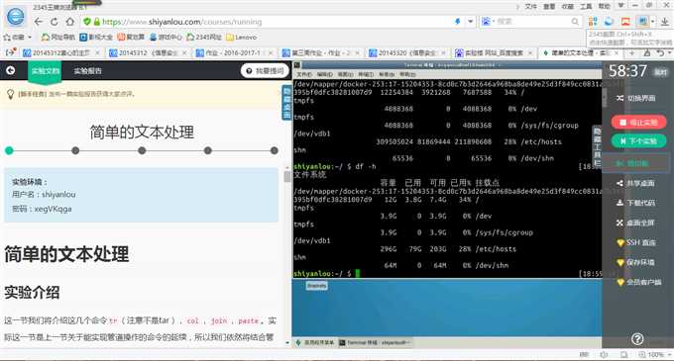Screen dimensions: 674x361
Task: Click the green shield security icon
Action: pyautogui.click(x=87, y=22)
